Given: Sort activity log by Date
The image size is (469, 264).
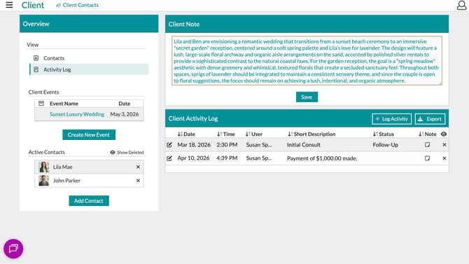Looking at the screenshot, I should (x=186, y=134).
